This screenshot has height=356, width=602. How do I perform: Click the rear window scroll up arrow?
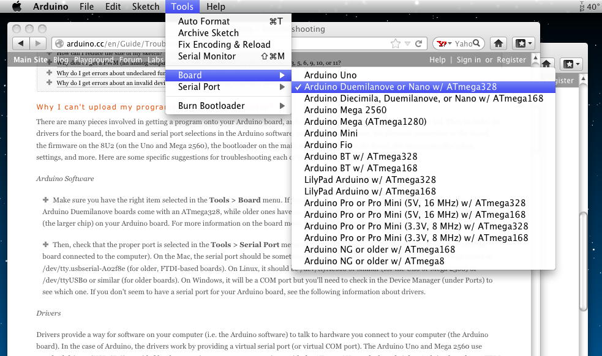tap(583, 79)
